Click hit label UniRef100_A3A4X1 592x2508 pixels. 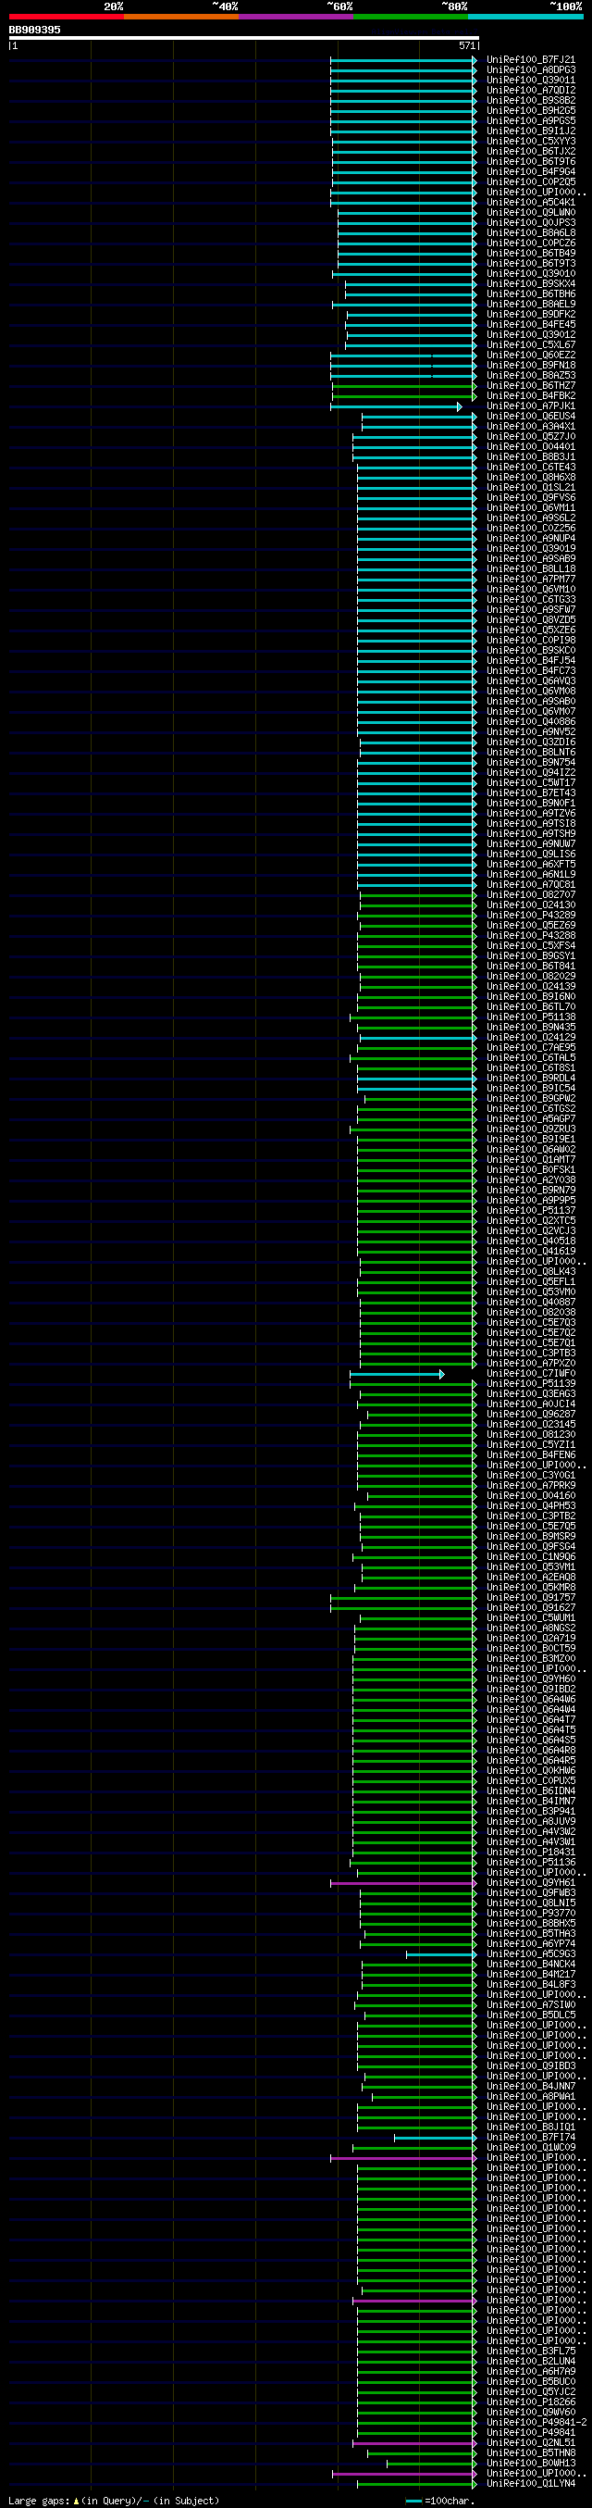click(x=531, y=427)
